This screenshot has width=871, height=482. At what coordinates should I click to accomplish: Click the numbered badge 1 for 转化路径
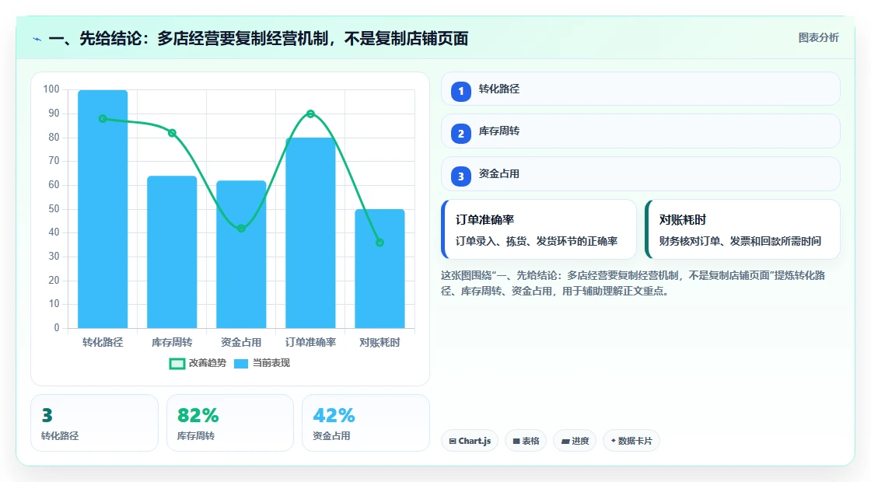(460, 91)
